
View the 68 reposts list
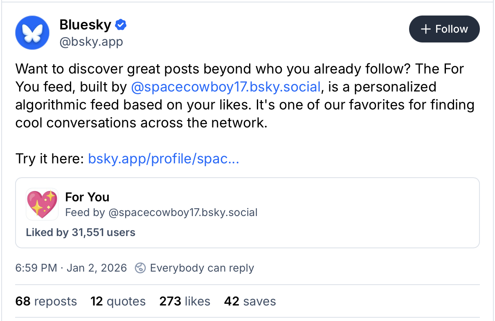[x=46, y=301]
